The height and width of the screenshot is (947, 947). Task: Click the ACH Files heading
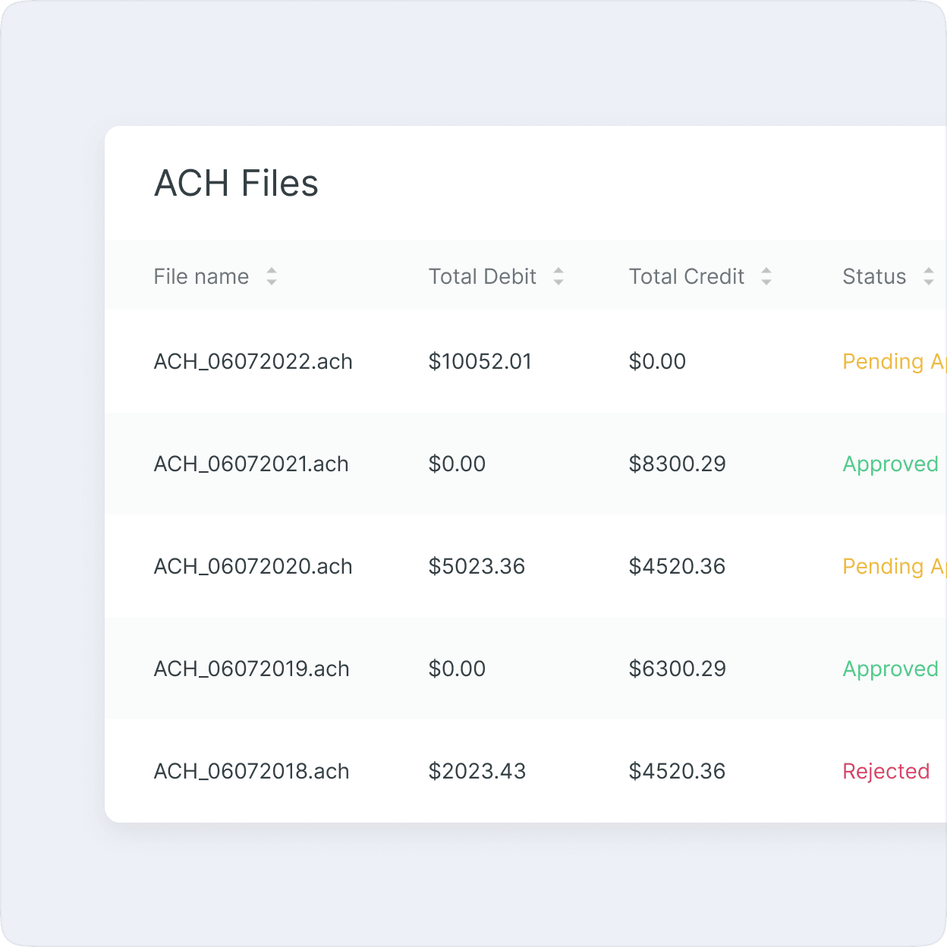236,184
